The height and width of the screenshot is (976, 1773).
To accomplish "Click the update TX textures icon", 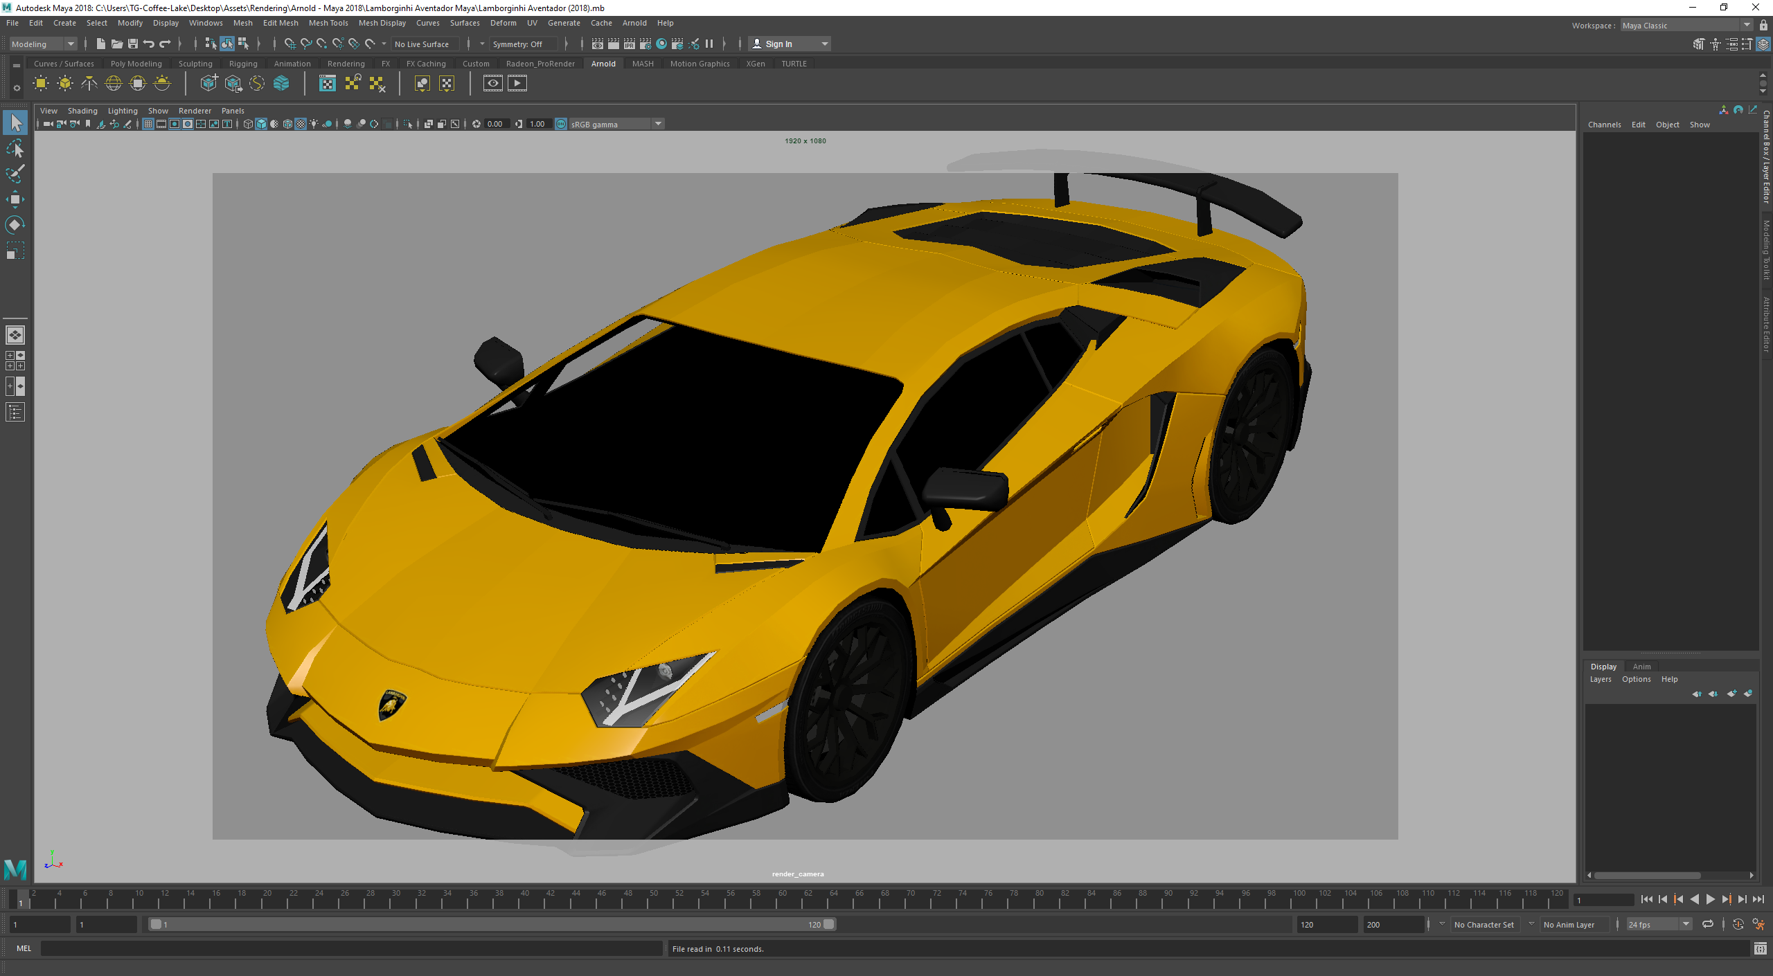I will (353, 84).
